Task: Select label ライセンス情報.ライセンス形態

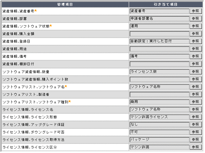Action: coord(30,117)
